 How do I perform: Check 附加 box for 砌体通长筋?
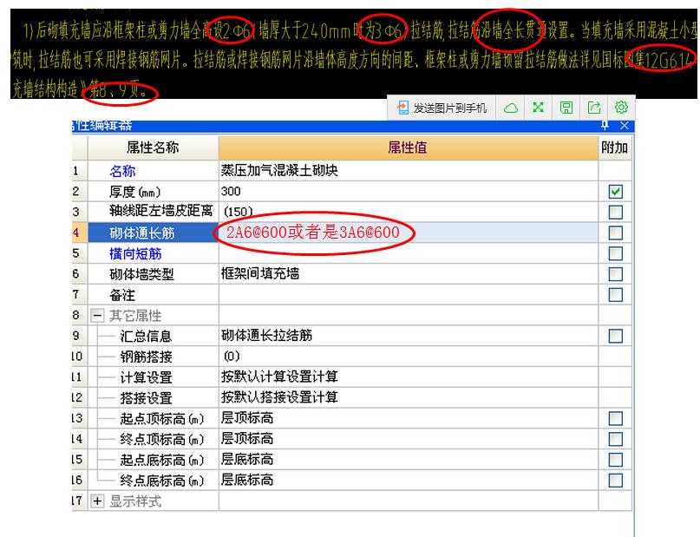pos(616,232)
